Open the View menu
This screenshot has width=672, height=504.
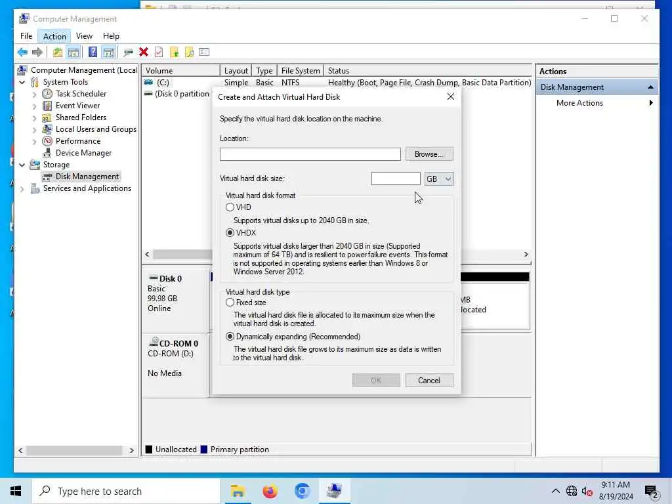pos(84,36)
